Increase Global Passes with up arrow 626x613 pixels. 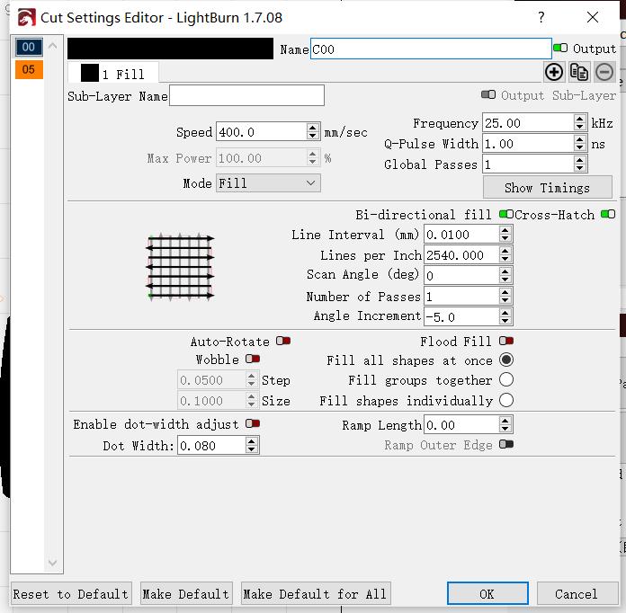click(580, 160)
